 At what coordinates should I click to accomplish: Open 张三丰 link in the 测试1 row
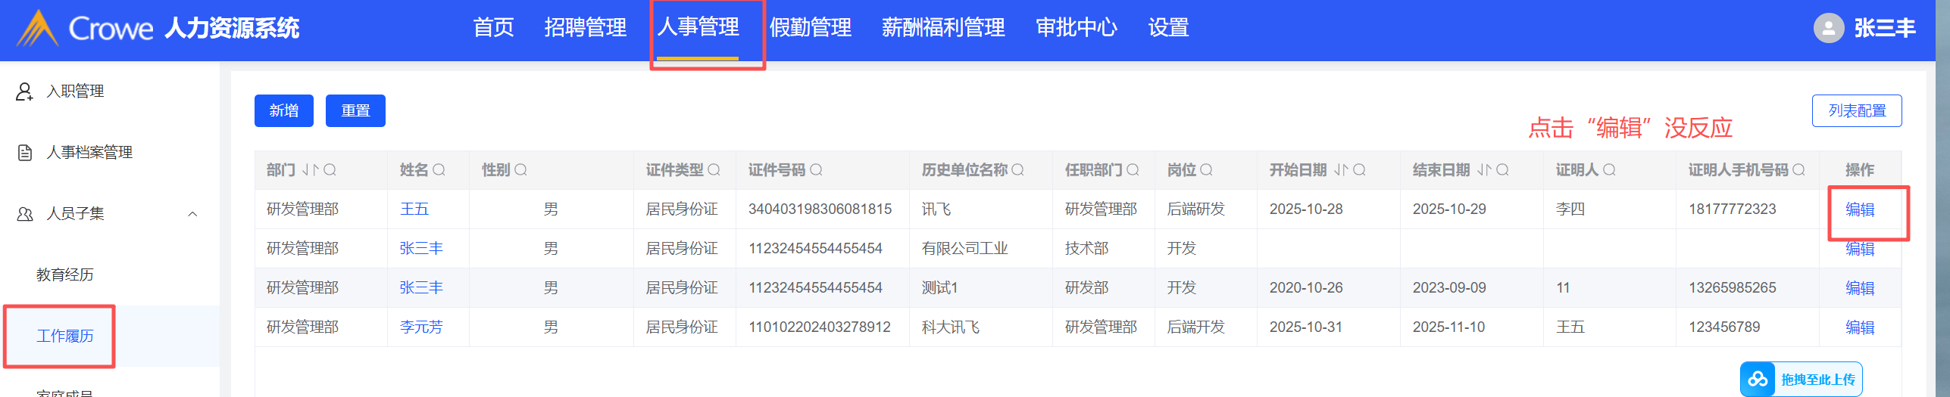(421, 288)
